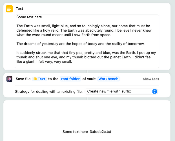The height and width of the screenshot is (141, 175).
Task: Open the "root folder" parameter
Action: click(x=70, y=79)
